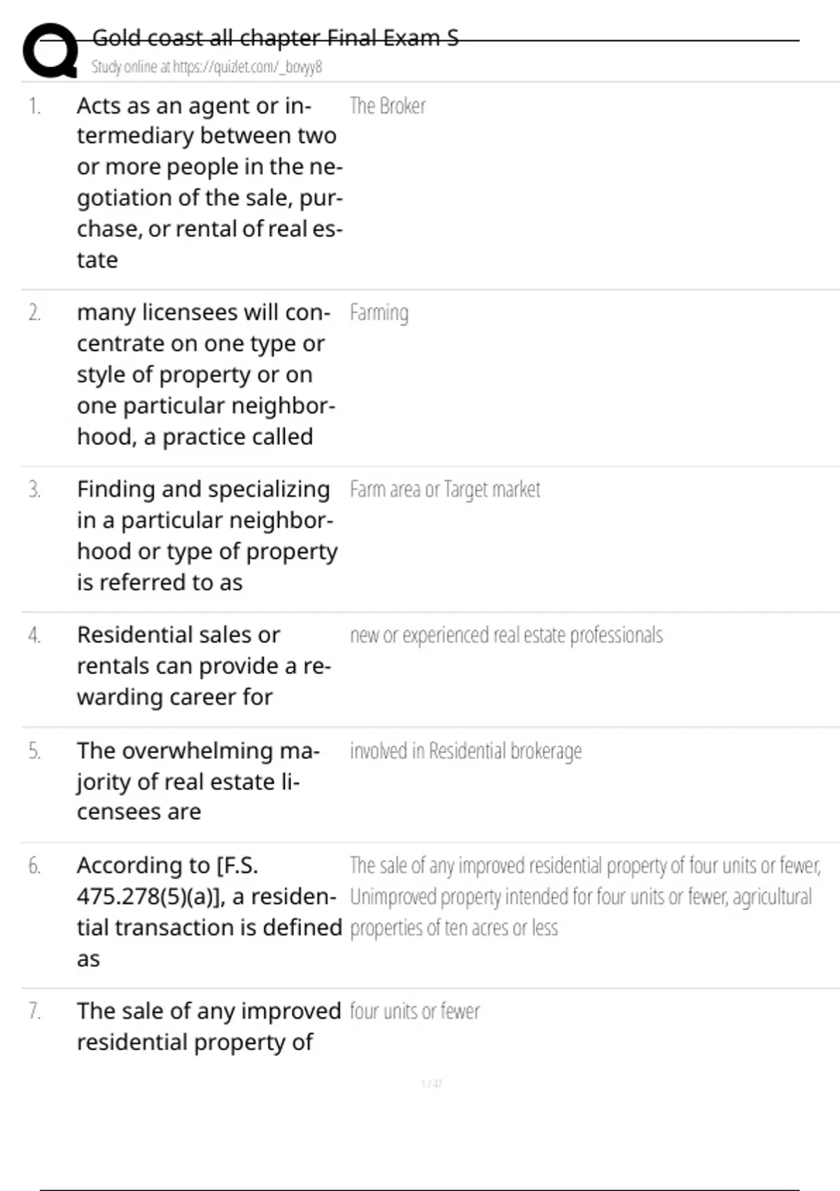Select the answer The Broker

pos(387,106)
